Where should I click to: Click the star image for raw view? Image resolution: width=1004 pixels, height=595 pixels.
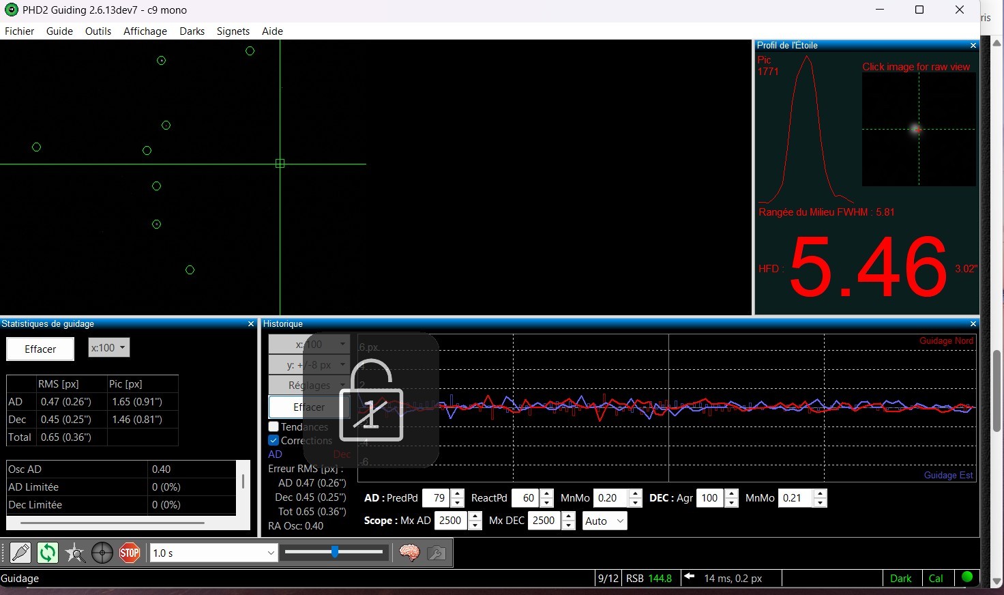(919, 129)
